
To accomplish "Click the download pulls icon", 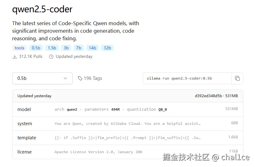I will (x=14, y=57).
